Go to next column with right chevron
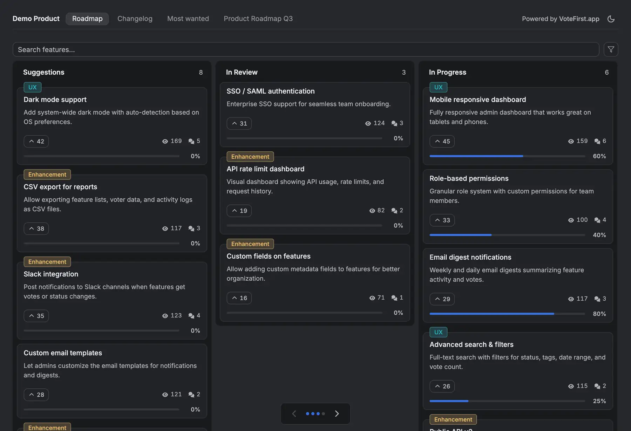631x431 pixels. click(337, 413)
